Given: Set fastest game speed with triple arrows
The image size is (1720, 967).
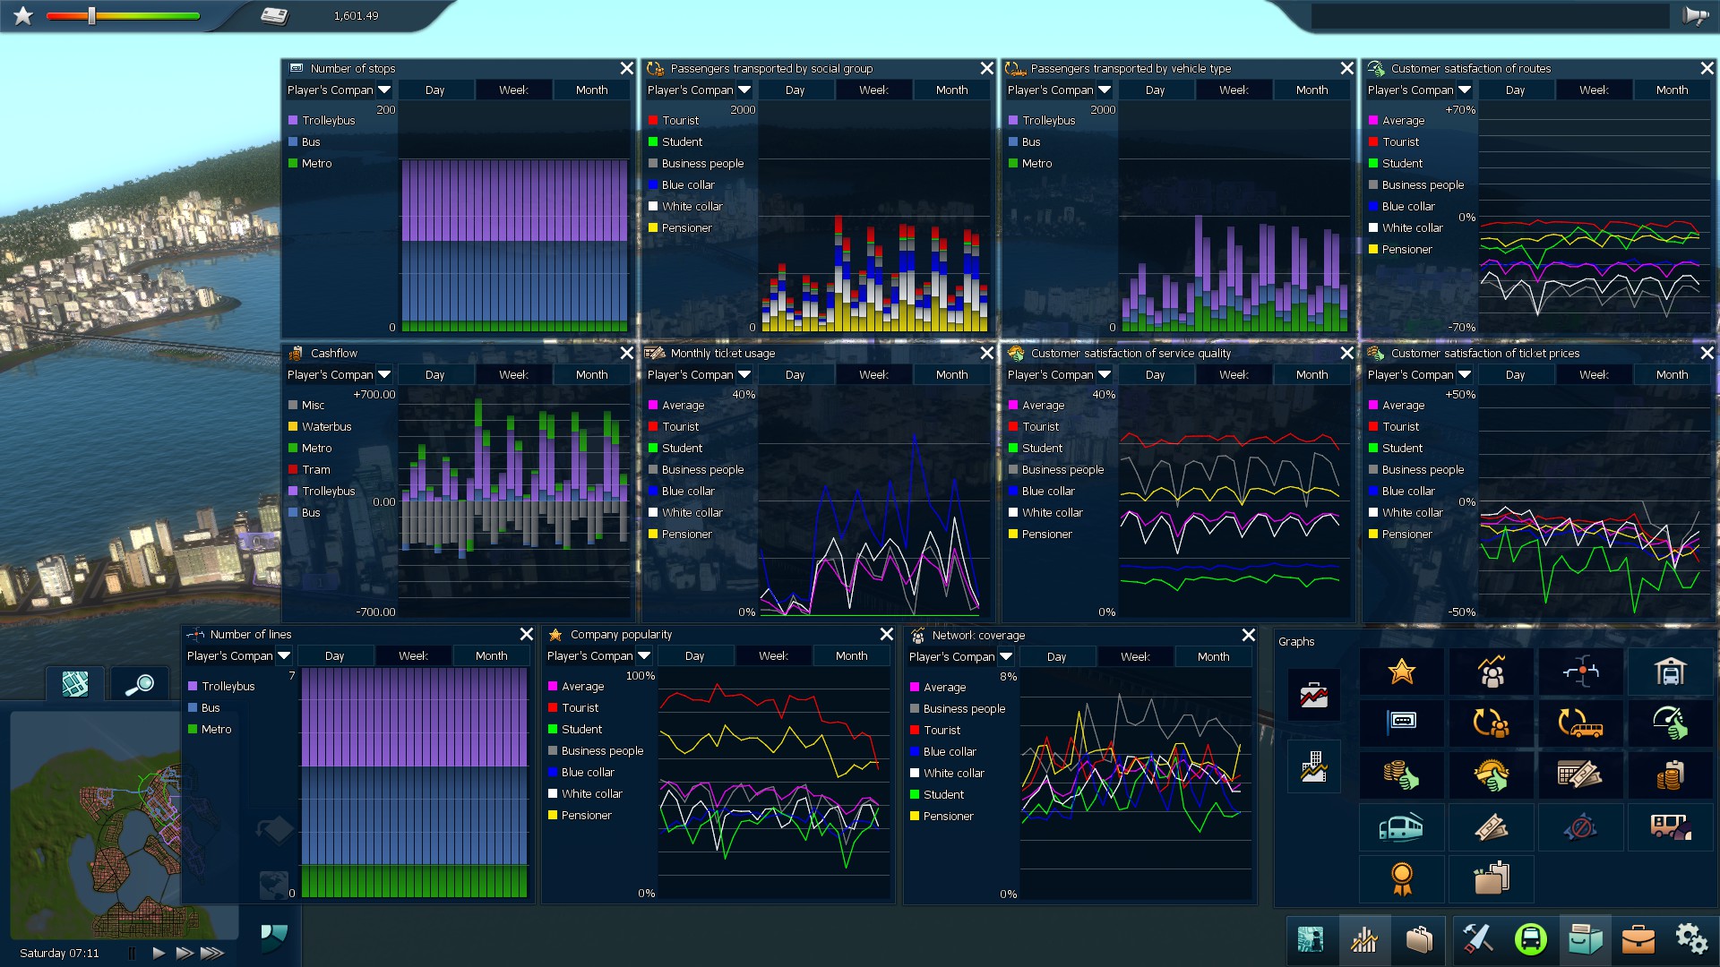Looking at the screenshot, I should tap(212, 953).
